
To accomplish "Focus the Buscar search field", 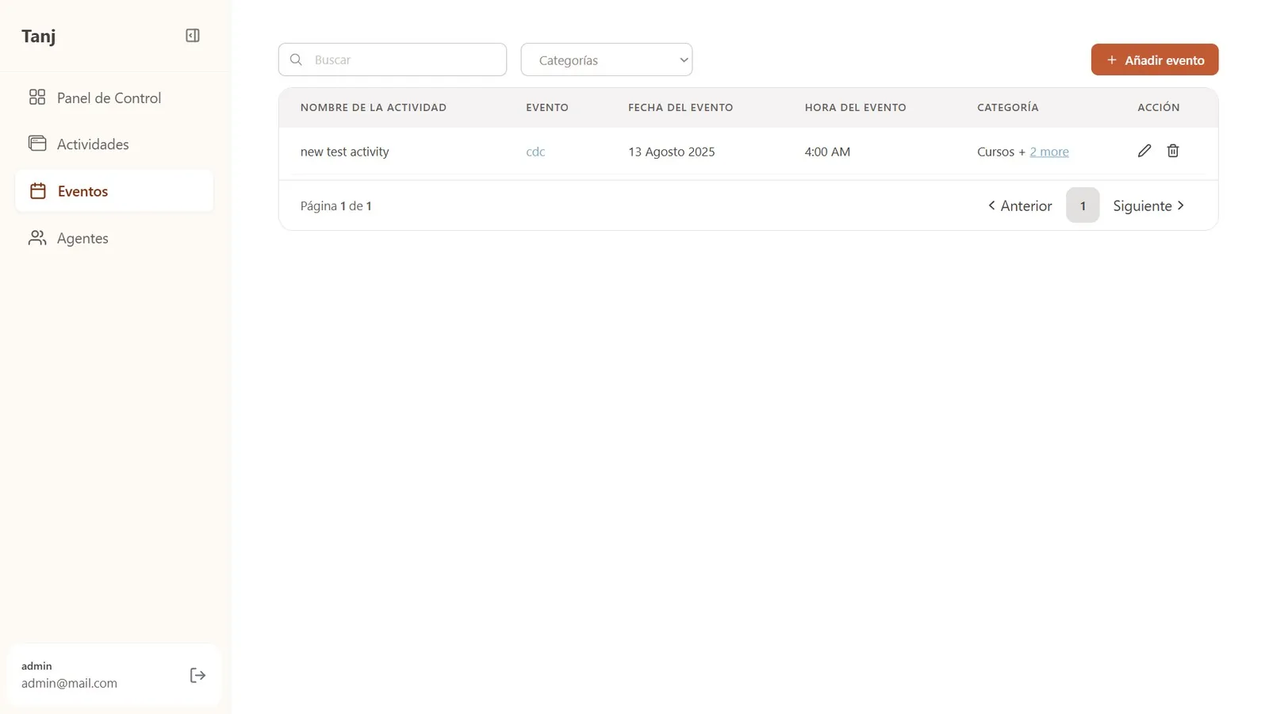I will click(x=393, y=59).
